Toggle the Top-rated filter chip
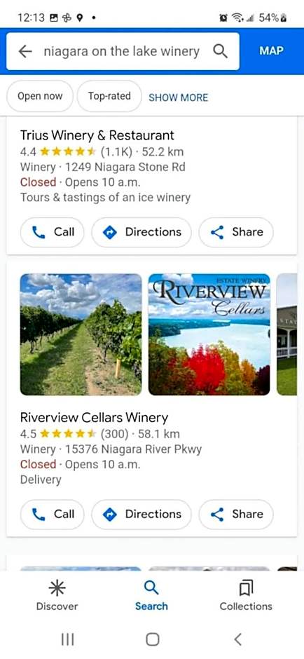The image size is (304, 659). (x=109, y=96)
